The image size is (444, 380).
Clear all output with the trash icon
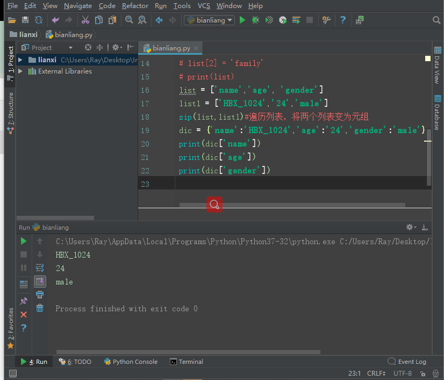[x=40, y=308]
